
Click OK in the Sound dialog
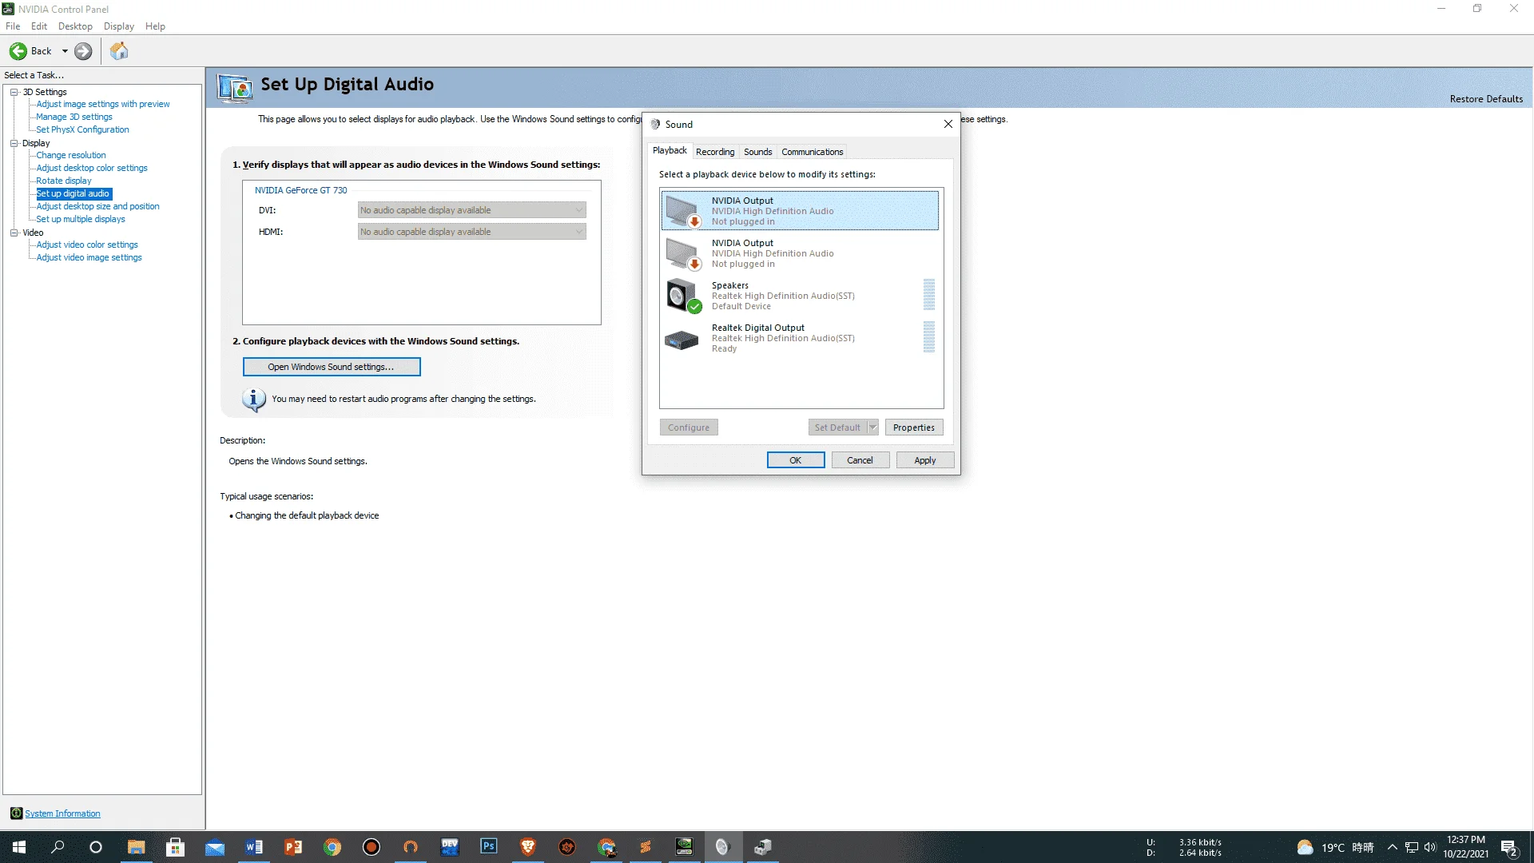(796, 460)
